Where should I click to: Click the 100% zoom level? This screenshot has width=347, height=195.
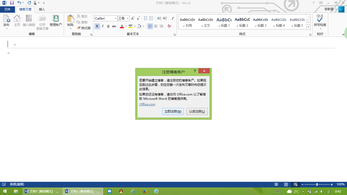click(340, 184)
